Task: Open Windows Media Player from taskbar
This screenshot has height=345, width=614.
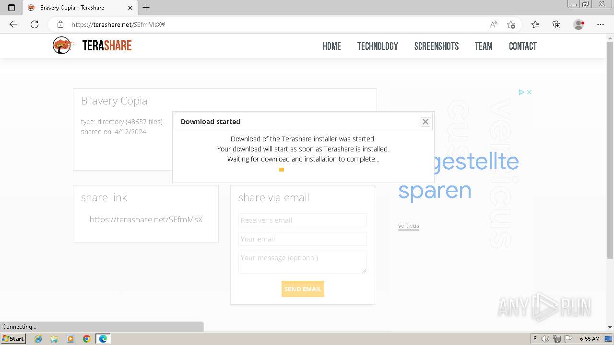Action: (x=71, y=339)
